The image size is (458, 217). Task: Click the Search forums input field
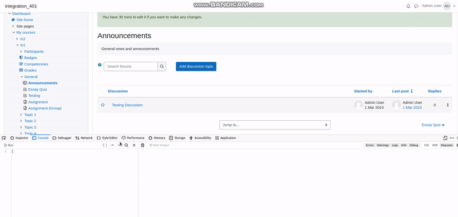point(131,66)
